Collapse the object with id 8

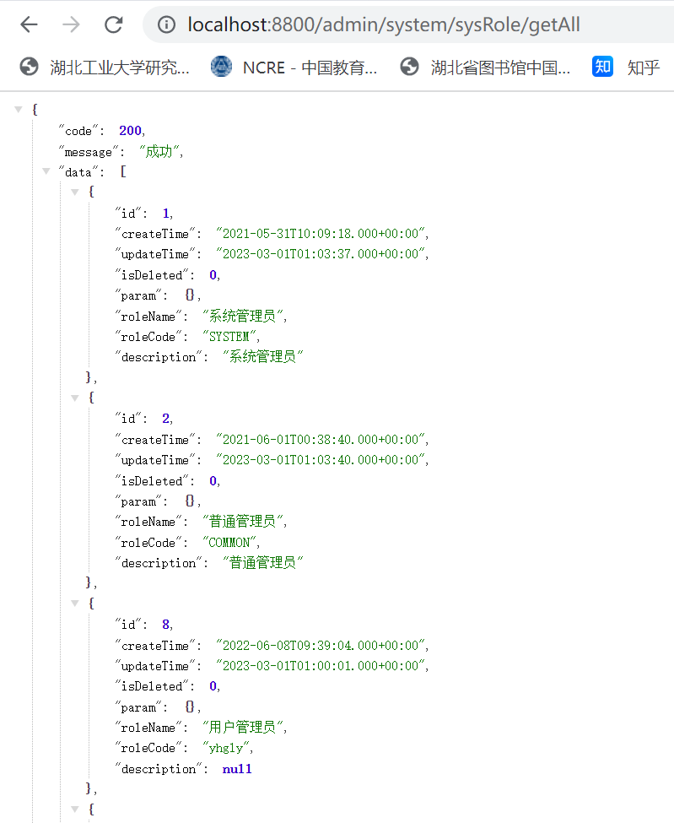point(74,604)
